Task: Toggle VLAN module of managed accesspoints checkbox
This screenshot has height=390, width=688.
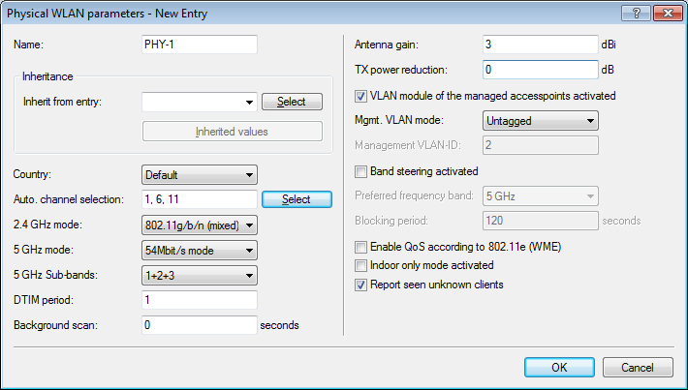Action: [x=362, y=97]
